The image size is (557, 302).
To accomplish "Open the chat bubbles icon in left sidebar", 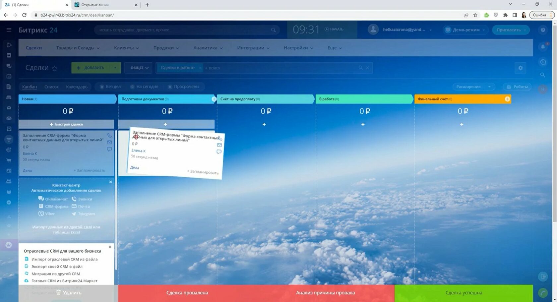I will point(9,66).
